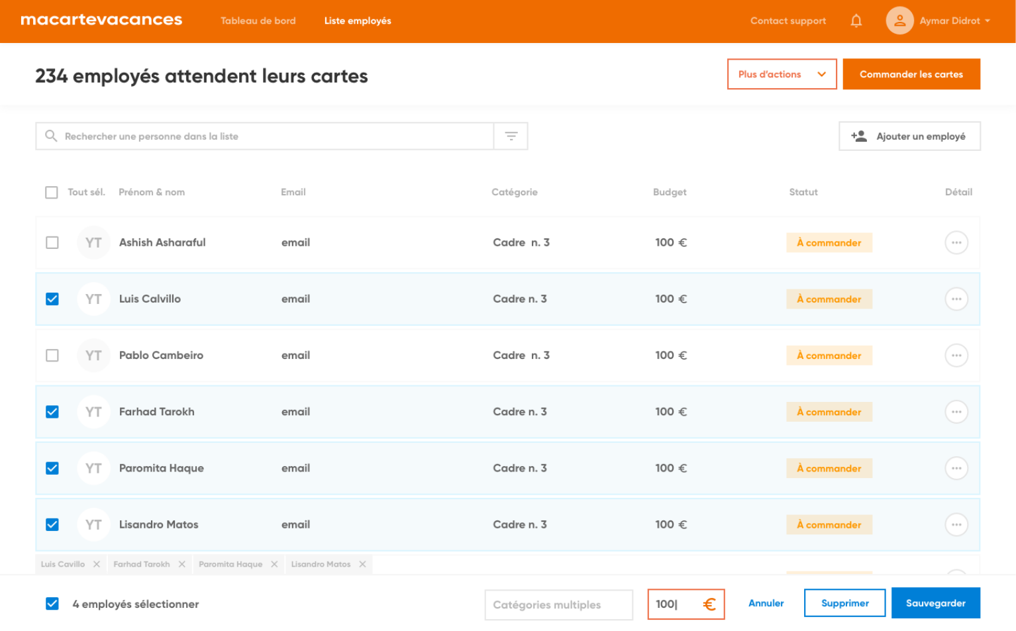1016x631 pixels.
Task: Click Commander les cartes
Action: (x=911, y=74)
